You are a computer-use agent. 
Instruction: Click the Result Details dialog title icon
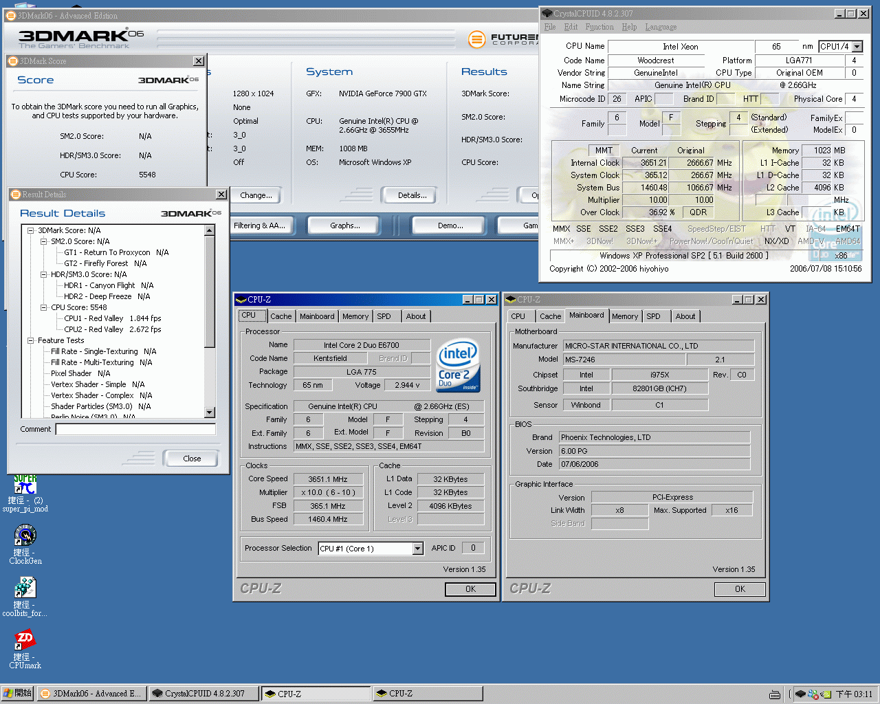pyautogui.click(x=15, y=195)
